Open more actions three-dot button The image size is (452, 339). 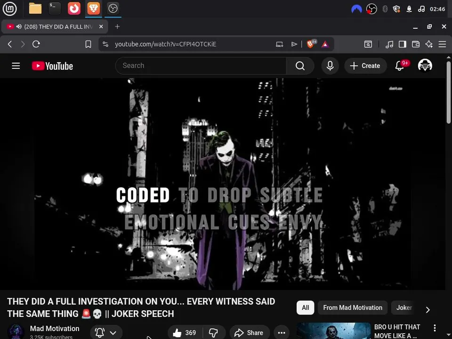tap(282, 333)
